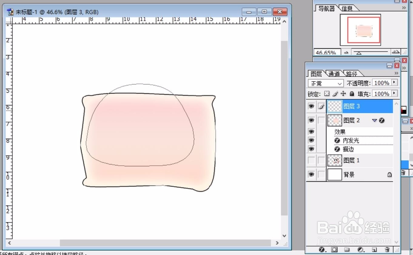This screenshot has width=413, height=255.
Task: Hide the 背景 layer eye icon
Action: 311,174
